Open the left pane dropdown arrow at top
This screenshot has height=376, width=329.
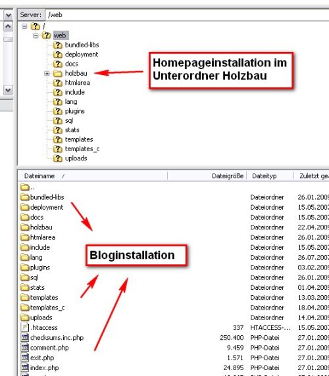tap(9, 15)
